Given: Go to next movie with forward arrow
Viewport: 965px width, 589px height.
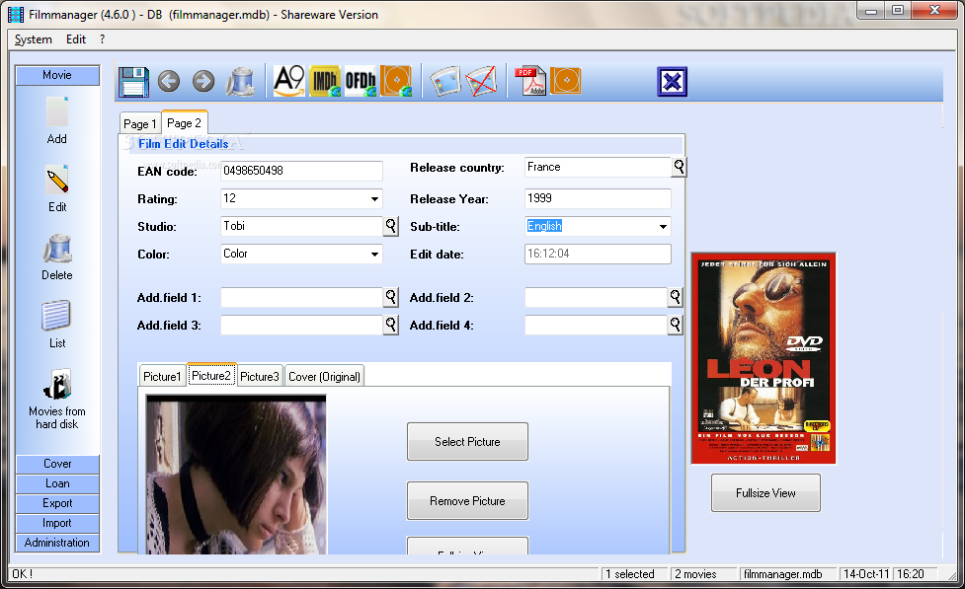Looking at the screenshot, I should point(203,81).
